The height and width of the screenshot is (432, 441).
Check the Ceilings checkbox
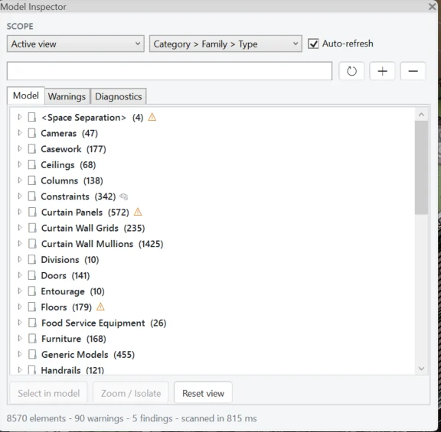point(32,164)
